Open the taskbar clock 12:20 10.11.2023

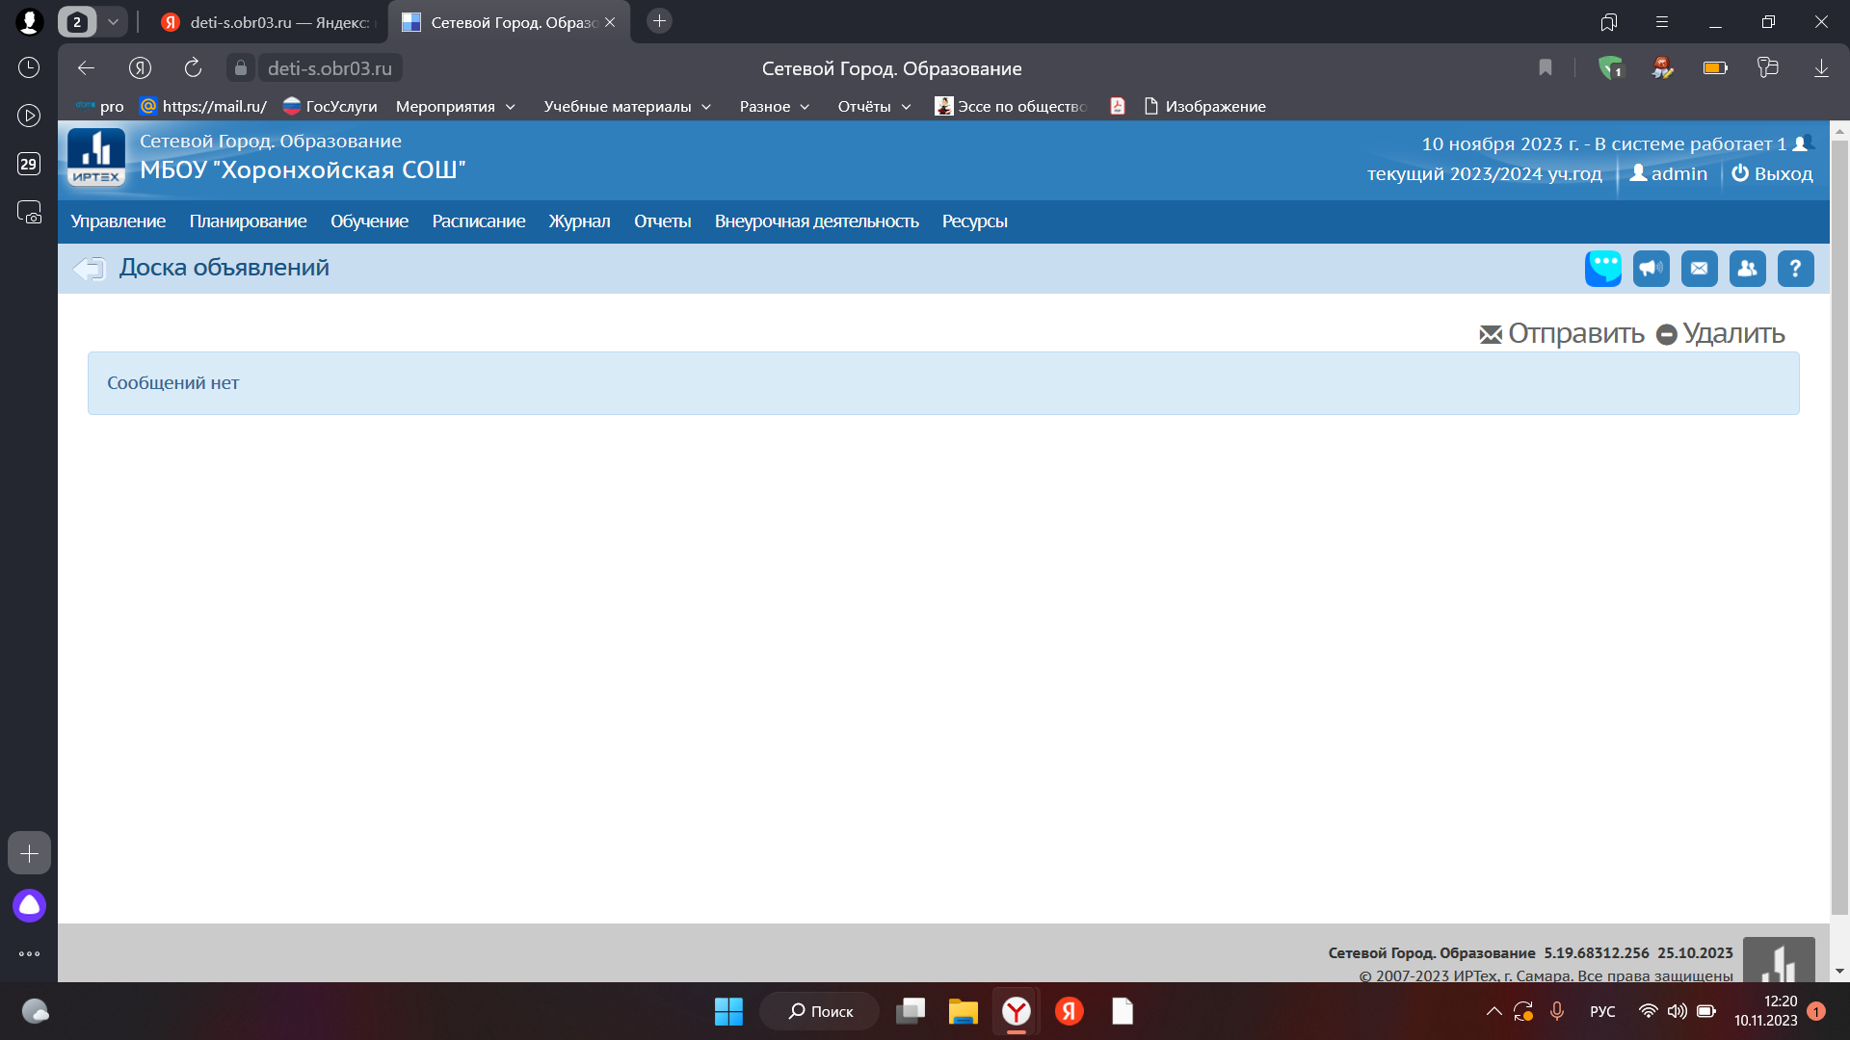pos(1766,1011)
